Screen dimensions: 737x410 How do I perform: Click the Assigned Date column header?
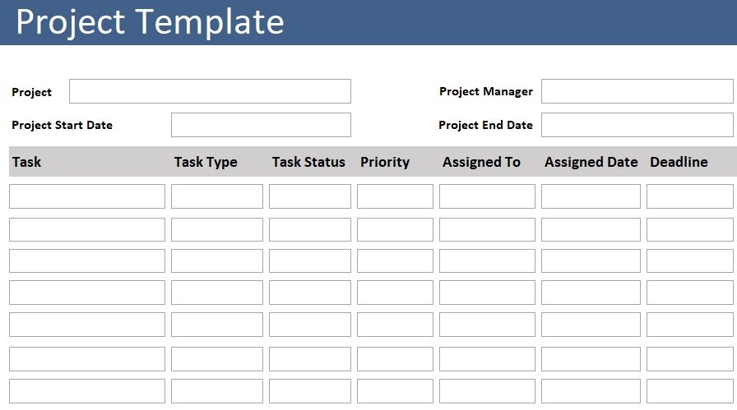591,162
